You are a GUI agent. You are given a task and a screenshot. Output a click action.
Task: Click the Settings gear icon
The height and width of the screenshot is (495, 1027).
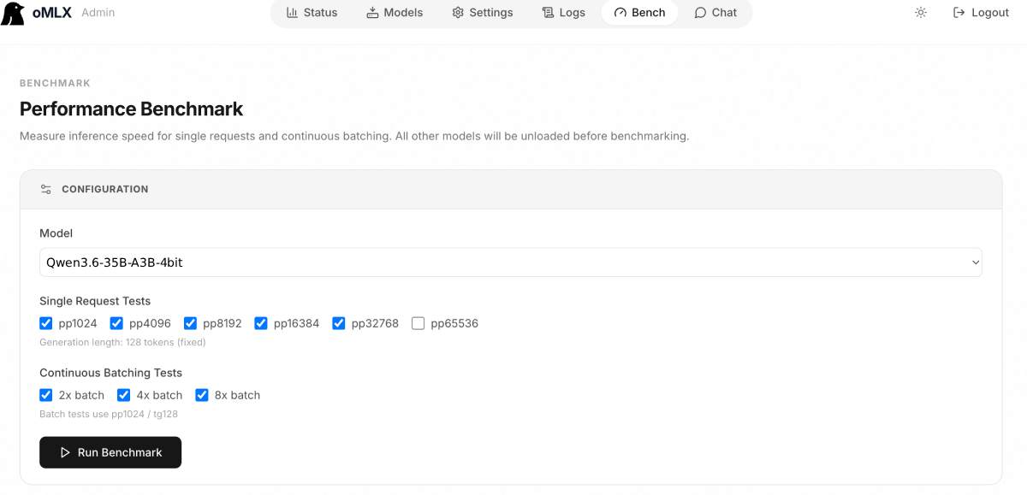pyautogui.click(x=458, y=13)
